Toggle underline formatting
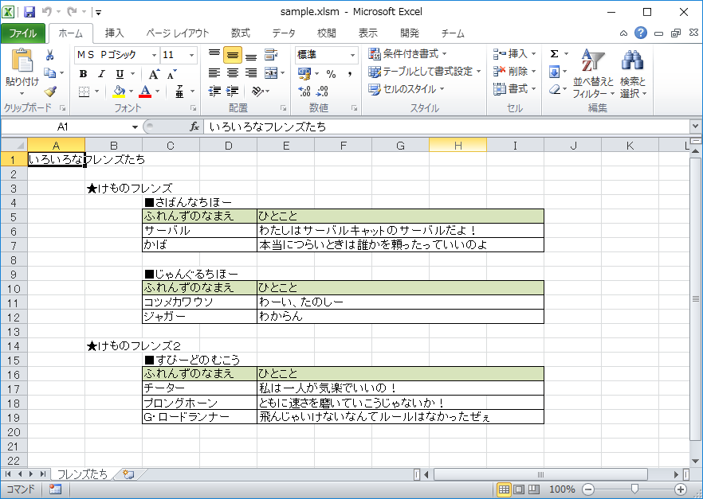The image size is (703, 499). (119, 74)
